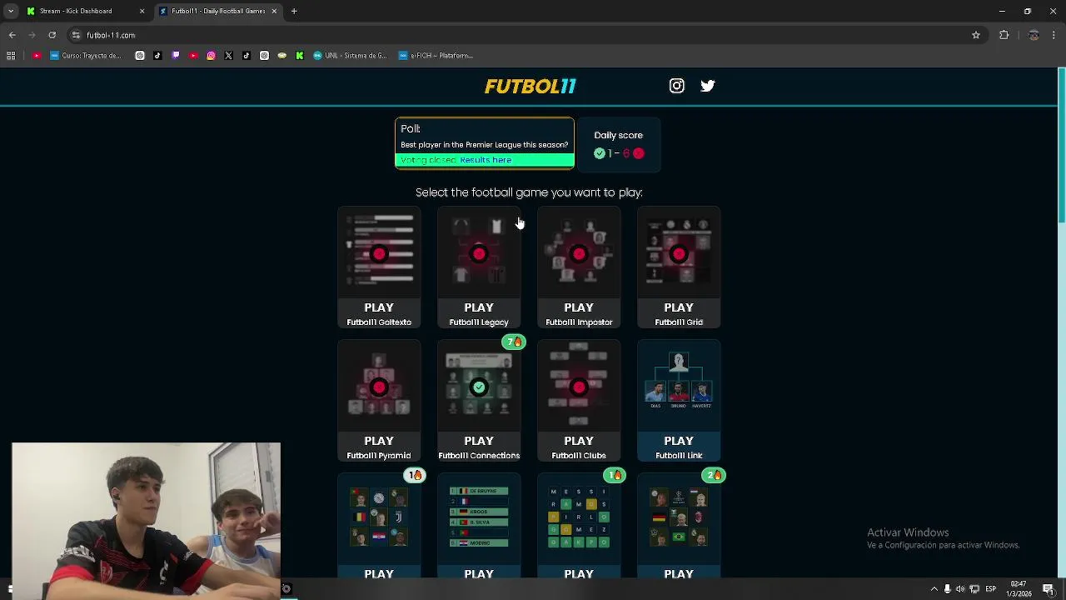Click the Daily score box
This screenshot has height=600, width=1066.
(619, 144)
